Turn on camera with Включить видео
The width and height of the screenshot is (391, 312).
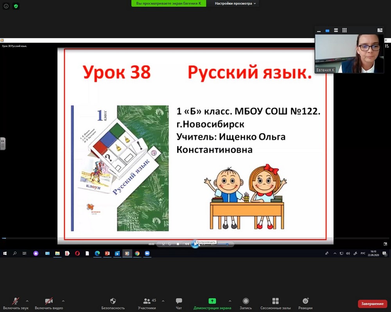pos(49,303)
